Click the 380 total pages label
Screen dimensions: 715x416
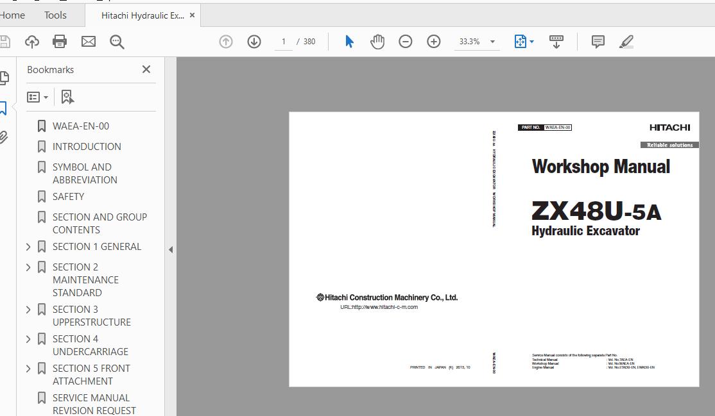309,42
